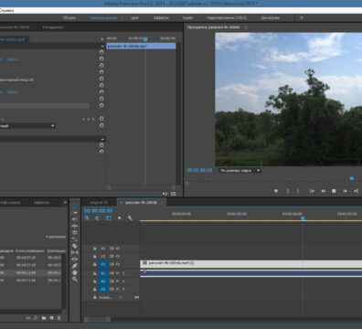Open the workspace overflow chevron menu
Screen dimensions: 362x329
click(x=302, y=17)
